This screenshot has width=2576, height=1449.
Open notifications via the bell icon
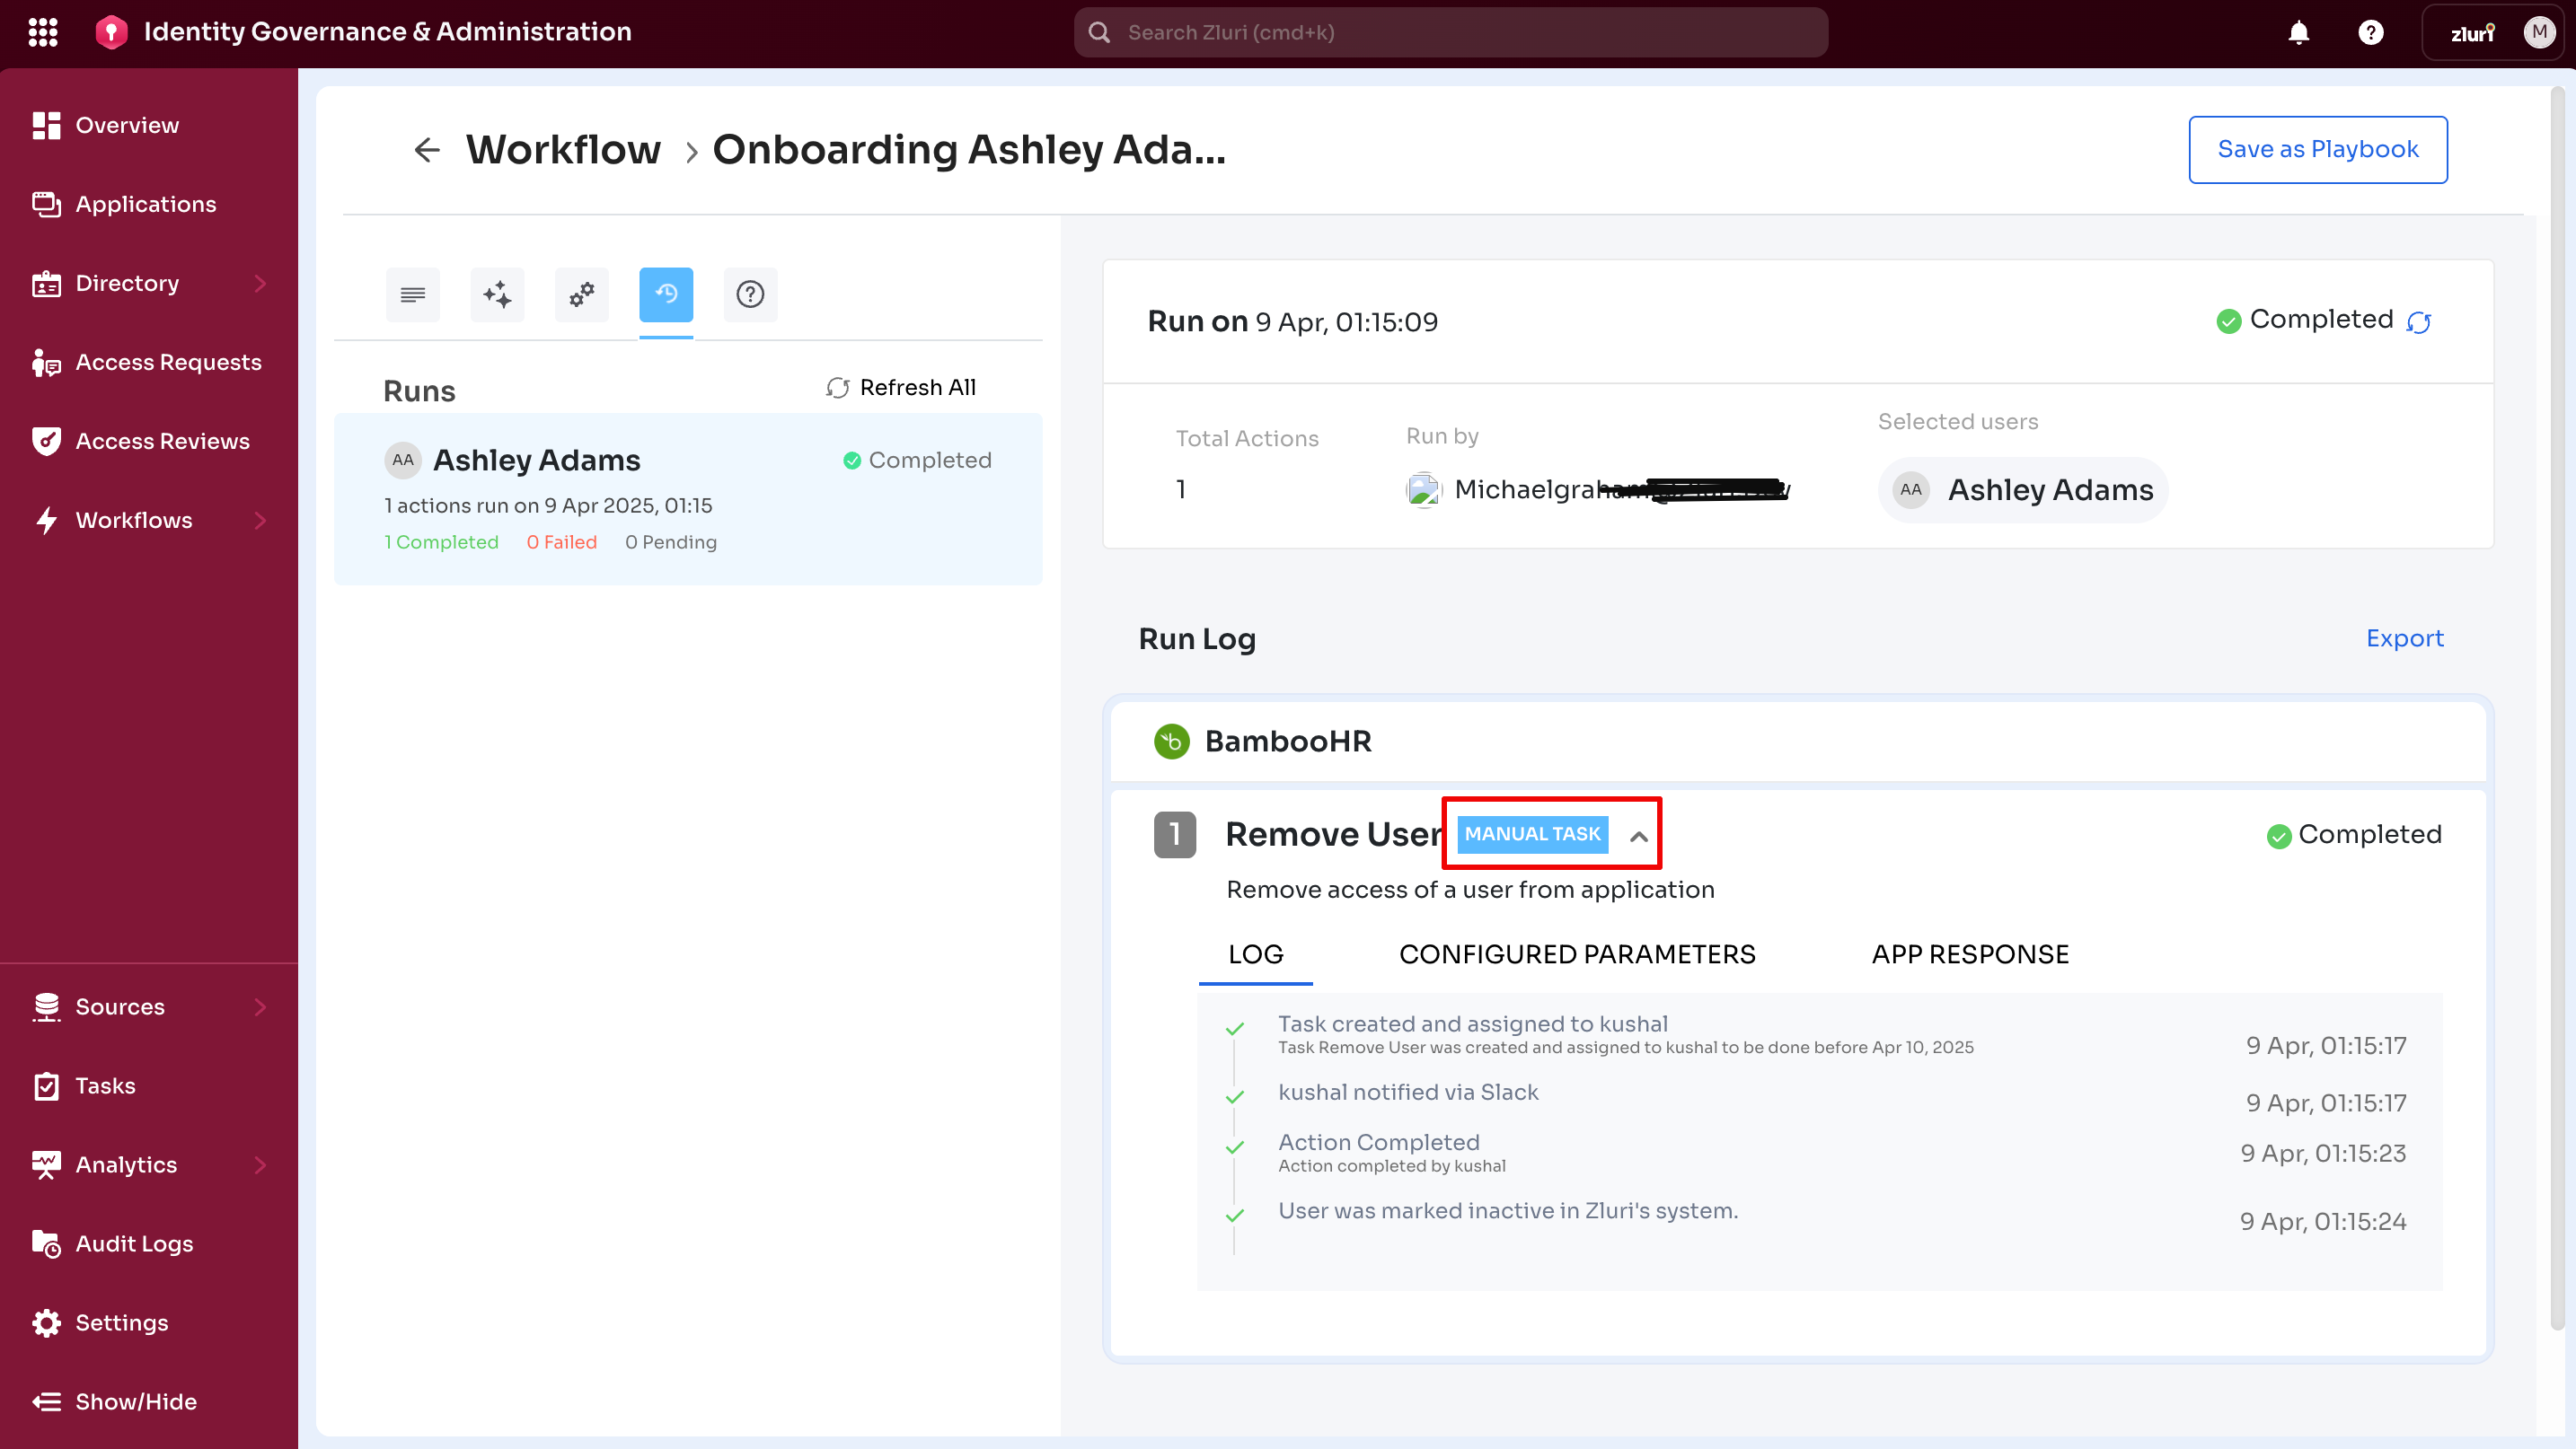[2299, 32]
